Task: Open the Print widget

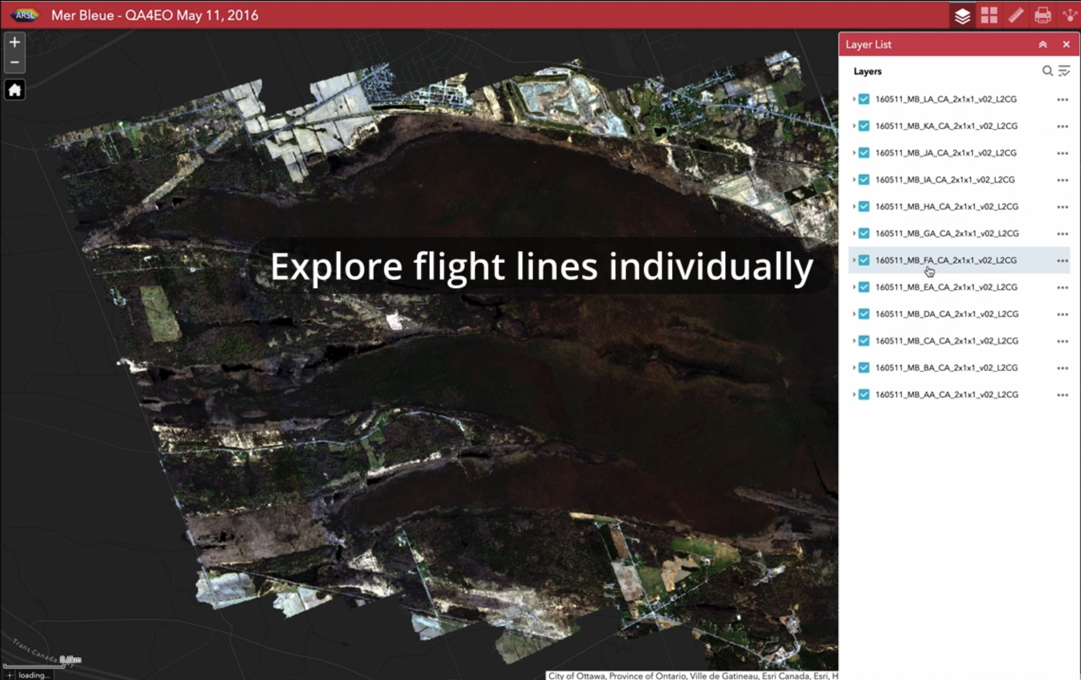Action: (x=1042, y=16)
